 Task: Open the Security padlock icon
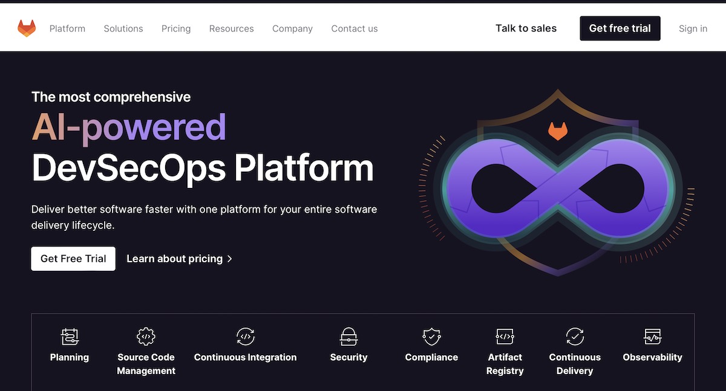[348, 336]
